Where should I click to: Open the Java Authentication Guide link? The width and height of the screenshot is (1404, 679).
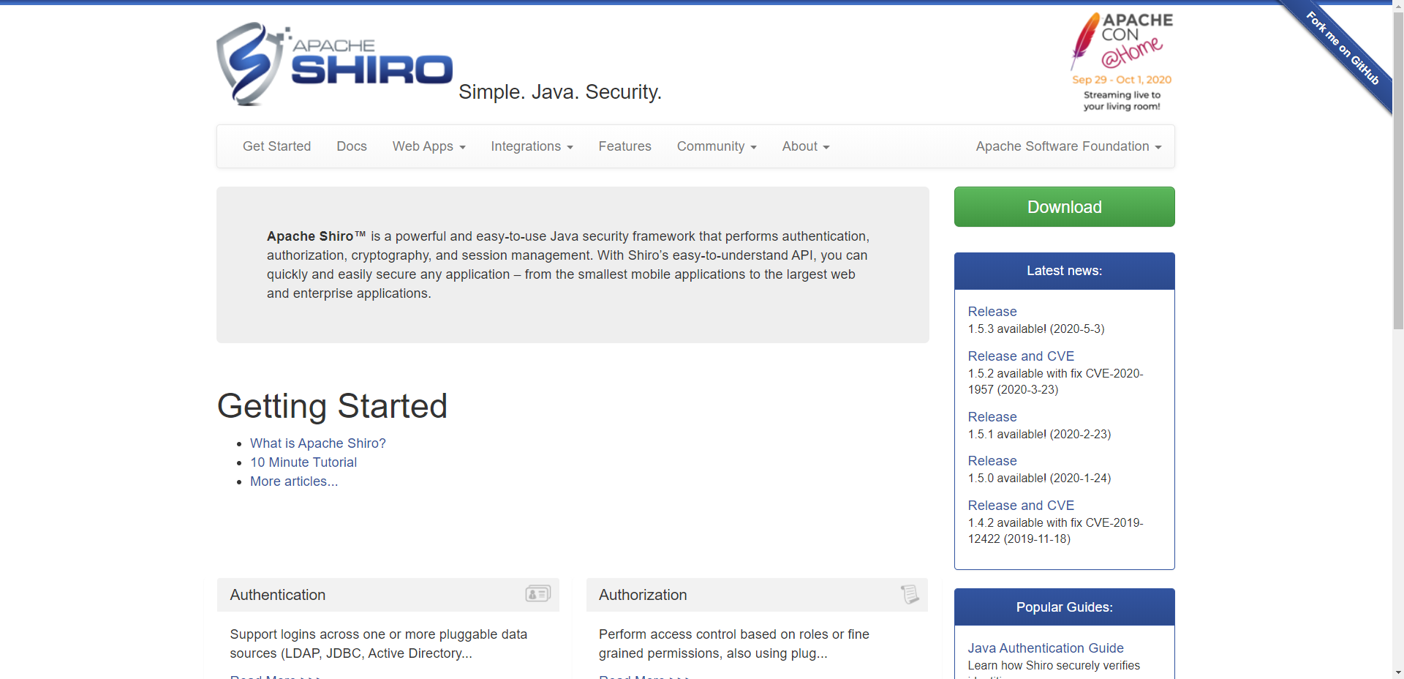tap(1045, 648)
